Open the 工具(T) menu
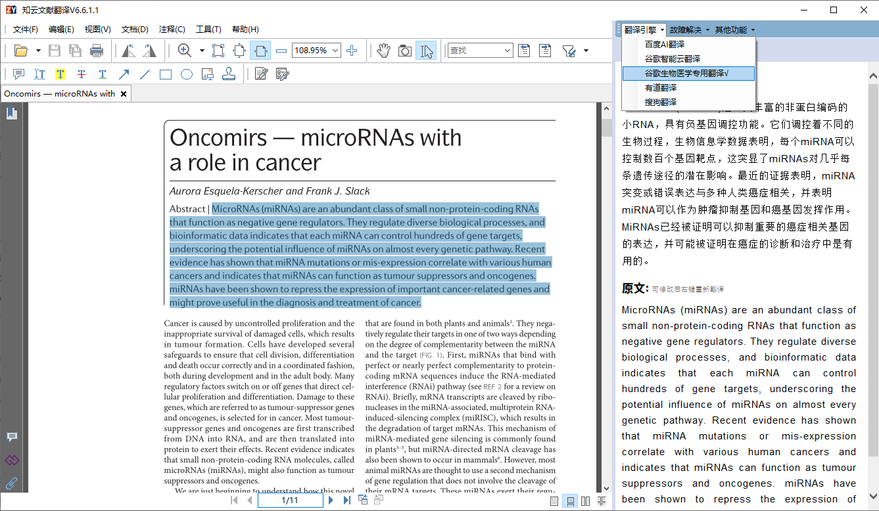879x511 pixels. 208,30
